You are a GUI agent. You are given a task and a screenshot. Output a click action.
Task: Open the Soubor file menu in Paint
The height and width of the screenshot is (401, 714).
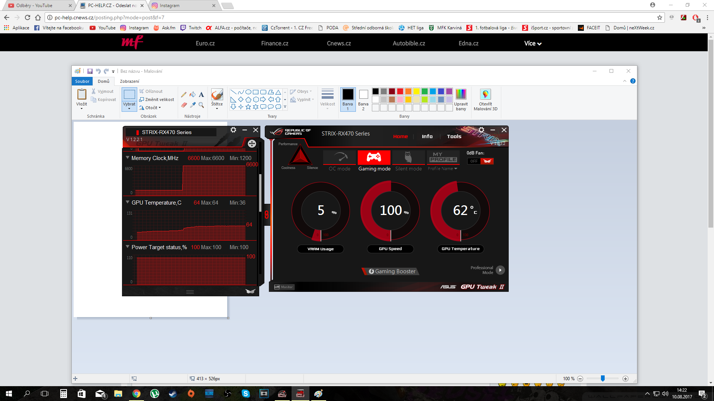[82, 81]
